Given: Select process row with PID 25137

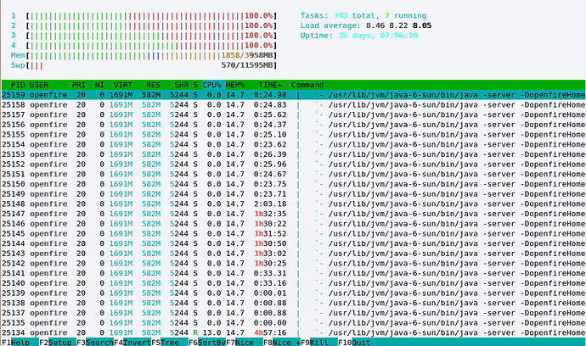Looking at the screenshot, I should click(293, 313).
